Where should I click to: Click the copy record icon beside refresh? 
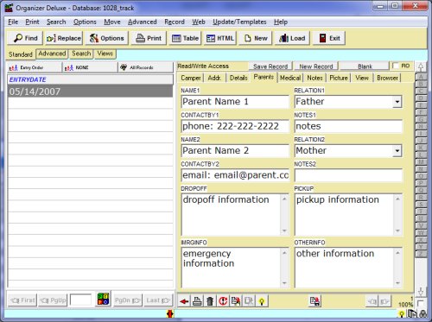(236, 301)
